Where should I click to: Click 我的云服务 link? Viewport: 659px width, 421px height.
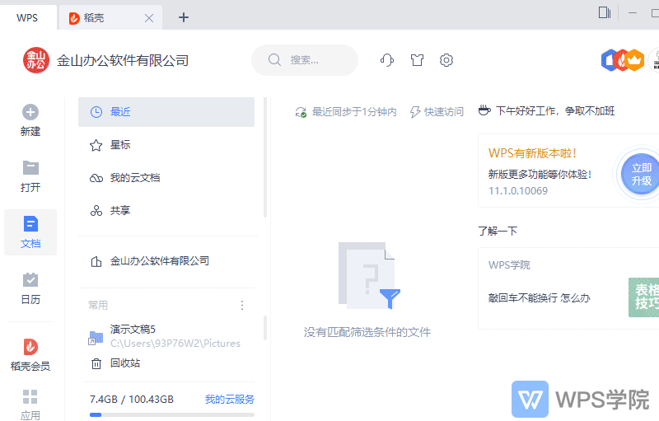[x=230, y=399]
